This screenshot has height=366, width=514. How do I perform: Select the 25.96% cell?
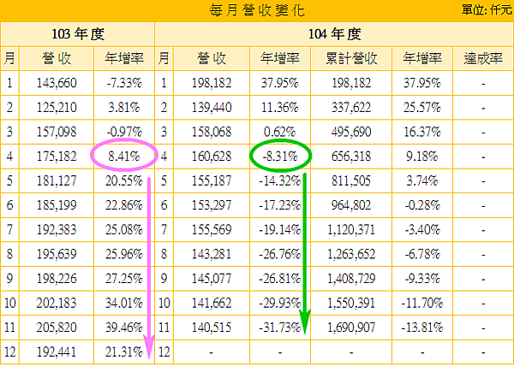tap(124, 254)
